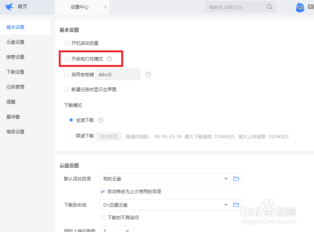Check 新建任务时显示主界面

[x=67, y=89]
